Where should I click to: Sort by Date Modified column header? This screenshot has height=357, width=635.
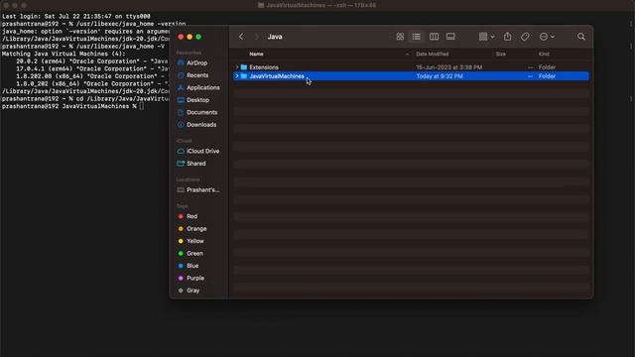[433, 54]
